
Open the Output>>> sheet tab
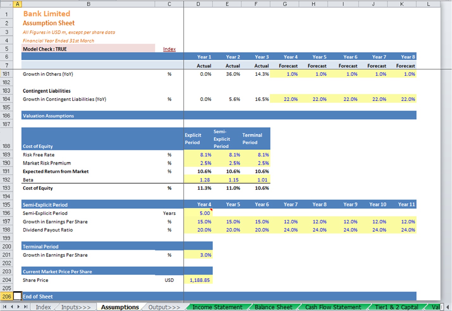click(164, 307)
